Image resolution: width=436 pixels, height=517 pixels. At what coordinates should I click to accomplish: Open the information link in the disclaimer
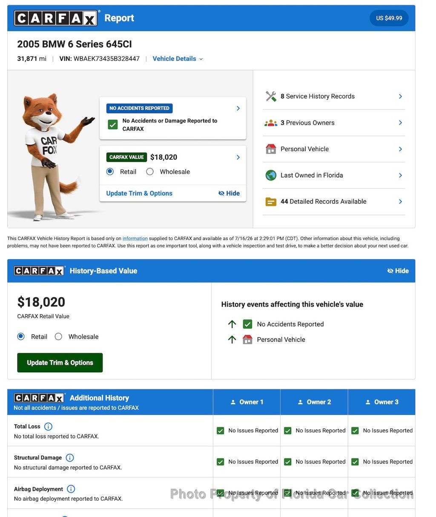point(135,238)
